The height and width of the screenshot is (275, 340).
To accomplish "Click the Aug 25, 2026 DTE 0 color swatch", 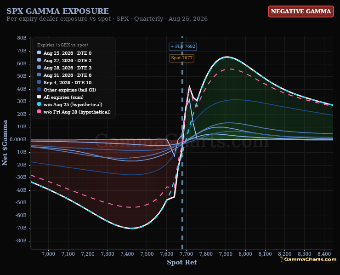I will 39,52.
